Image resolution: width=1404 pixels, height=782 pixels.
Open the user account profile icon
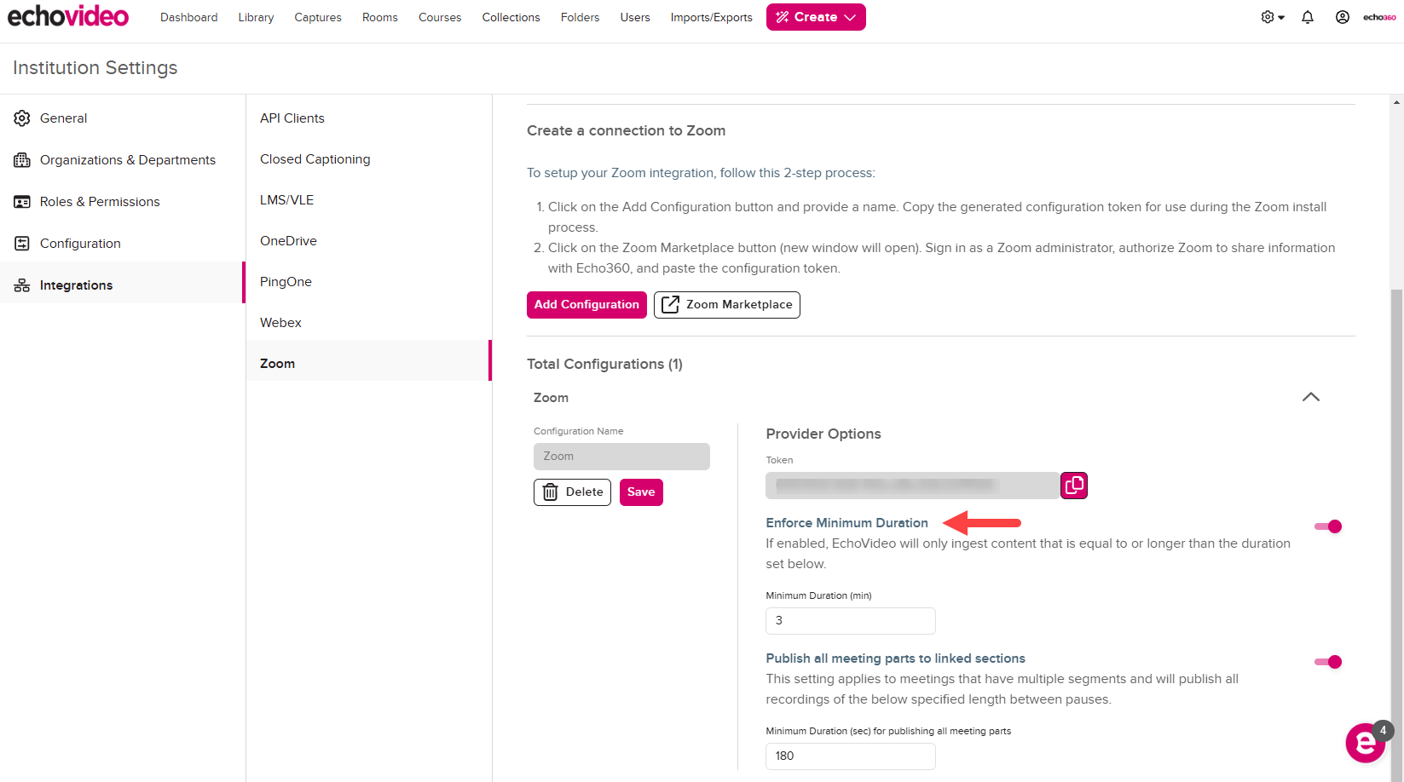(1342, 17)
